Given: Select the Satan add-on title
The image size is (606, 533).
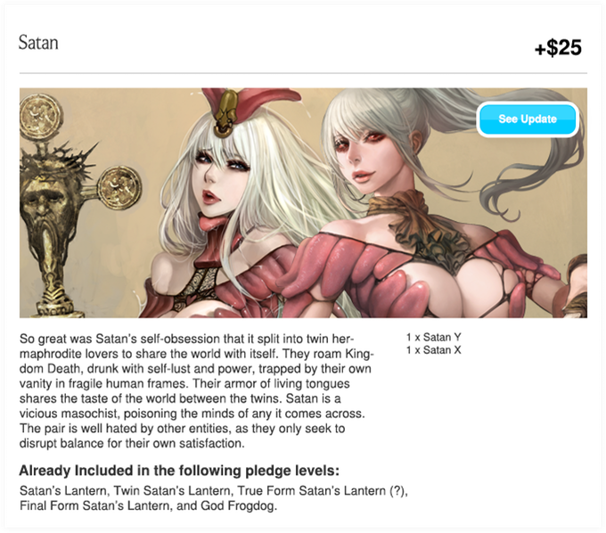Looking at the screenshot, I should 38,43.
